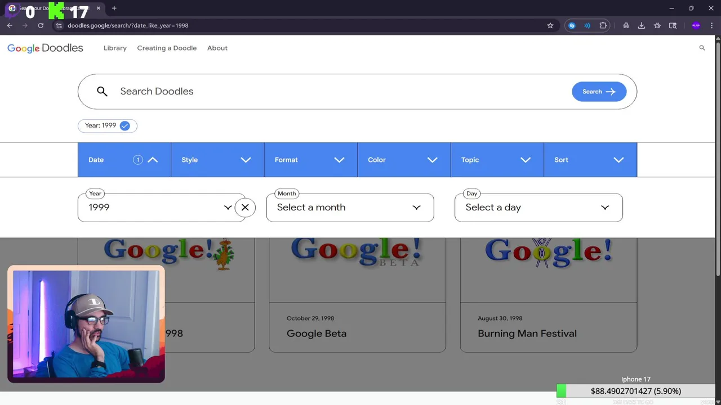The width and height of the screenshot is (721, 405).
Task: Open a new browser tab
Action: [x=114, y=8]
